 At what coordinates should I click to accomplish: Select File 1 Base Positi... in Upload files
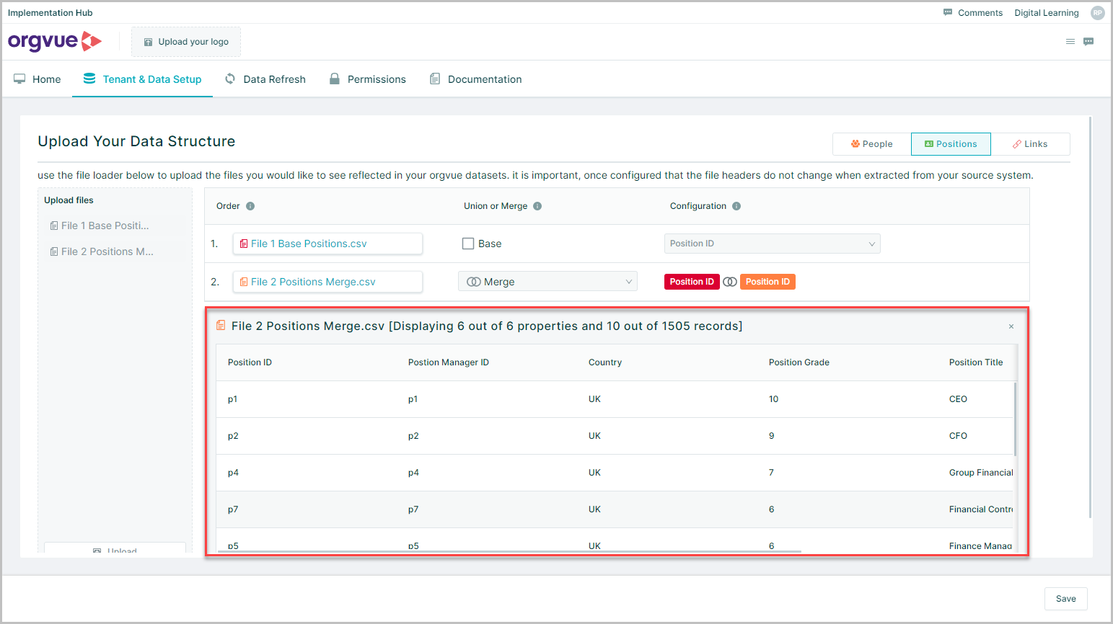(100, 226)
